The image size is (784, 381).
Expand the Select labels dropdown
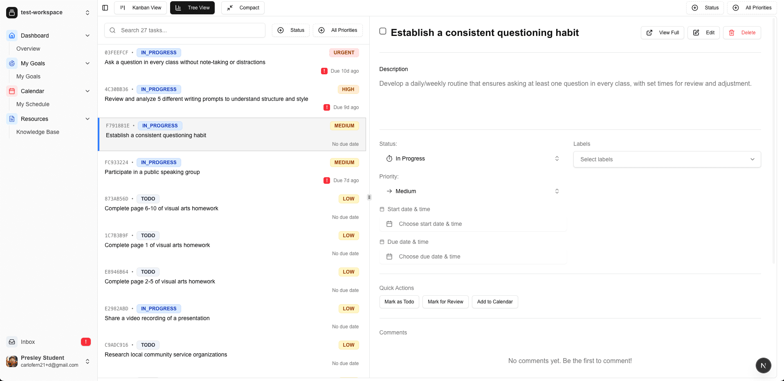(x=667, y=159)
